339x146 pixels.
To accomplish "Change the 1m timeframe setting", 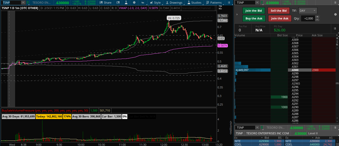I will pyautogui.click(x=143, y=3).
